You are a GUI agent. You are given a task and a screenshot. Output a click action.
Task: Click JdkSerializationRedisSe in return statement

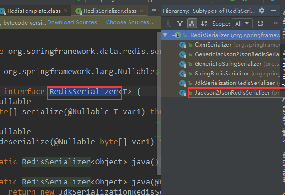[x=110, y=192]
